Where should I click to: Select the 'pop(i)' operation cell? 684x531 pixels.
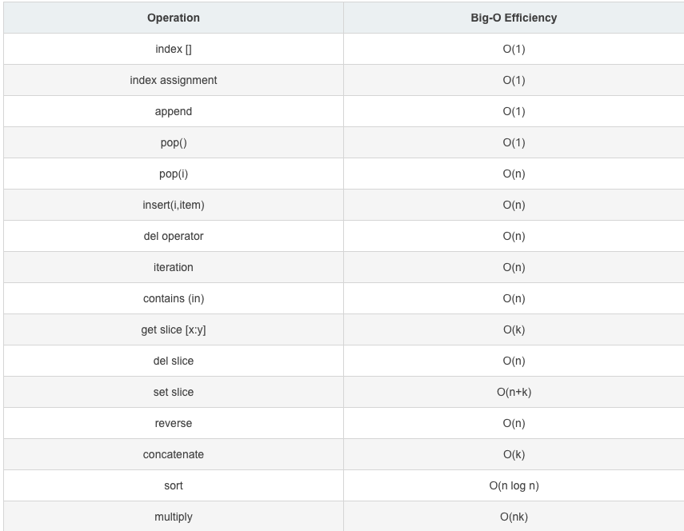[x=174, y=174]
